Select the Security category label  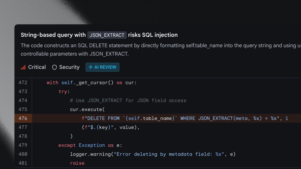[x=69, y=67]
